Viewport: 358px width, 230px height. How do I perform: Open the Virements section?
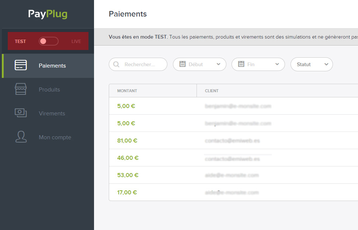(52, 113)
